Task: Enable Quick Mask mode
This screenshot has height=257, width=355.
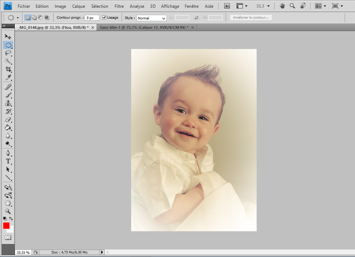Action: click(x=8, y=238)
